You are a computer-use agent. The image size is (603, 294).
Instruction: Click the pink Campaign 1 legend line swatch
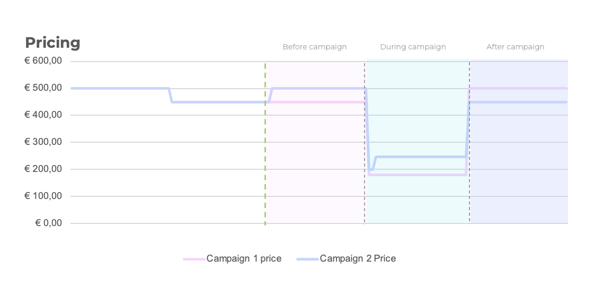click(x=194, y=260)
